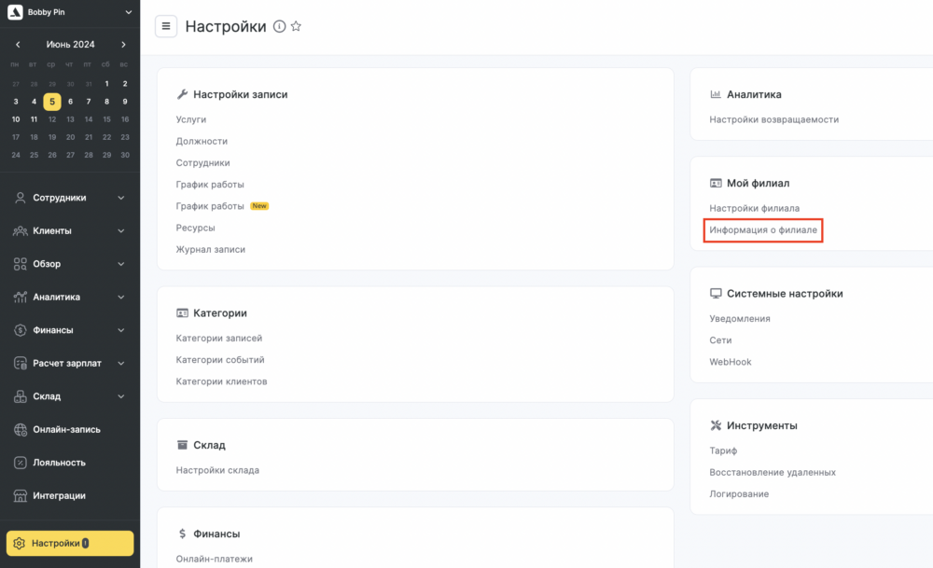Viewport: 933px width, 568px height.
Task: Click the tools icon beside Инструменты
Action: 716,425
